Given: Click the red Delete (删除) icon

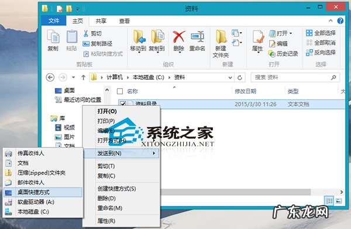Looking at the screenshot, I should pos(178,37).
